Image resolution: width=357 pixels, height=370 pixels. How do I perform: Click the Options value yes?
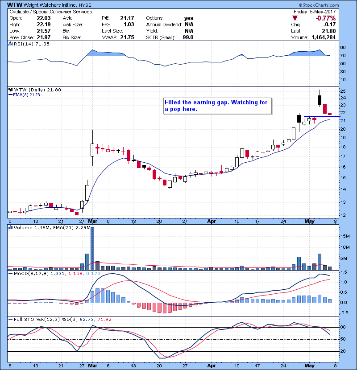189,18
